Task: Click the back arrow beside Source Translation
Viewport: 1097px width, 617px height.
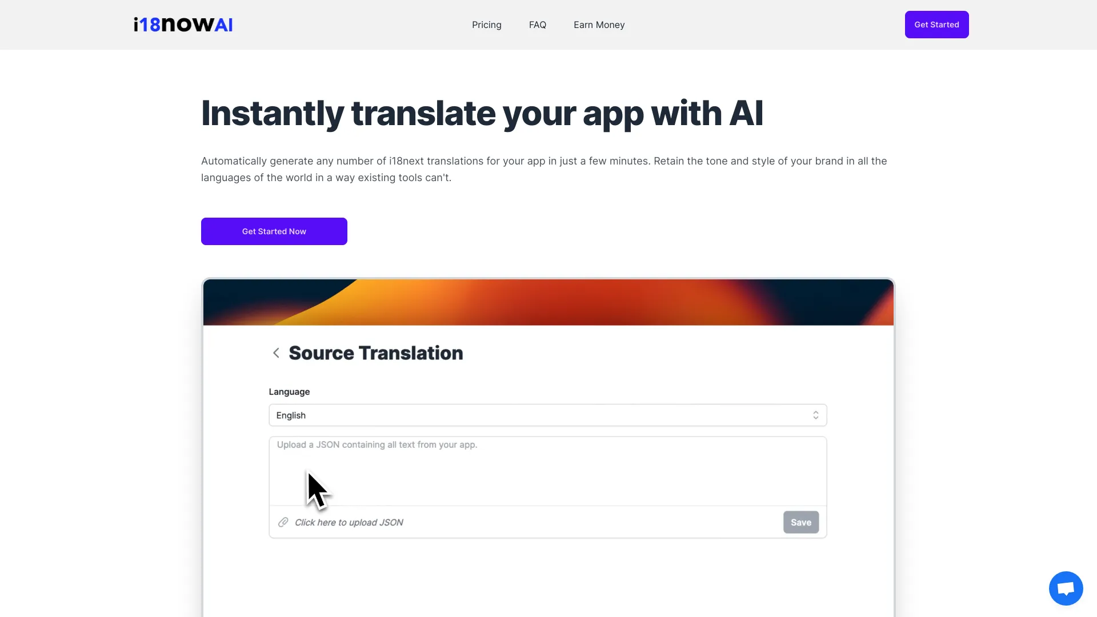Action: [x=276, y=352]
